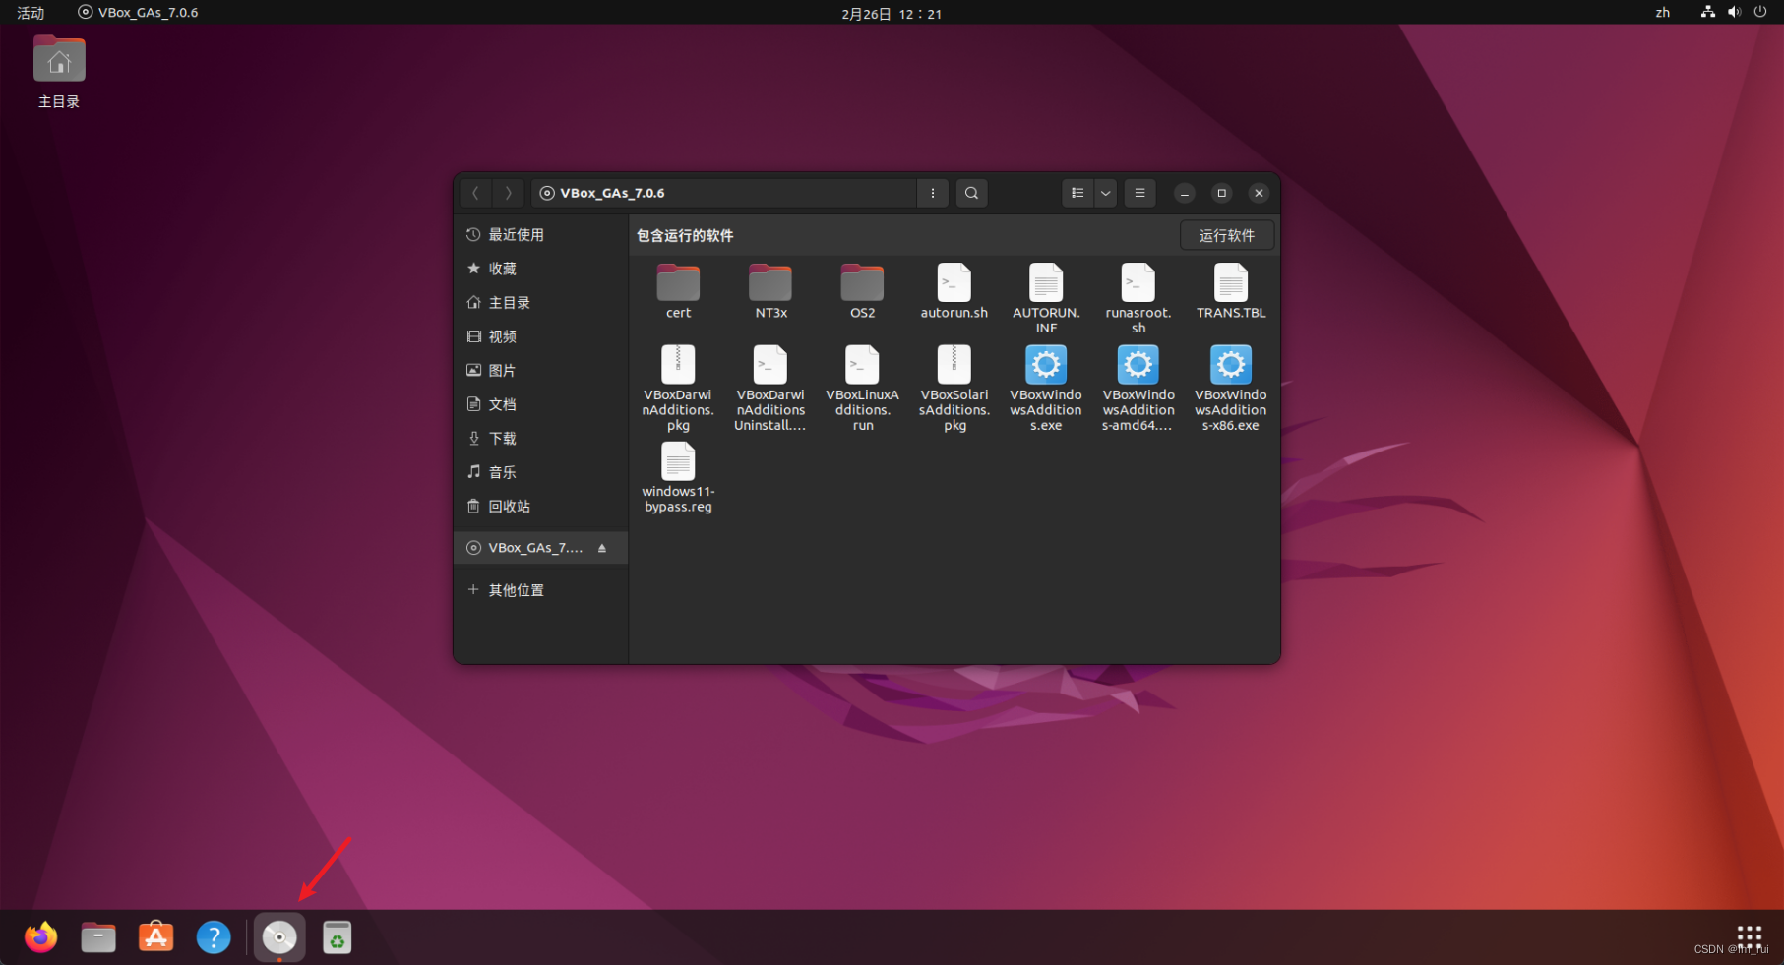The width and height of the screenshot is (1784, 965).
Task: Go to Trash (回收站) in sidebar
Action: tap(540, 506)
